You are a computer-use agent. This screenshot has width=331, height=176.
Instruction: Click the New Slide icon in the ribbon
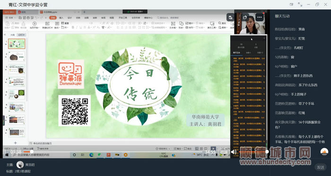click(x=47, y=24)
